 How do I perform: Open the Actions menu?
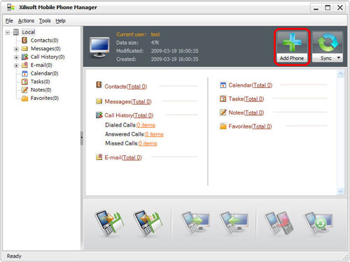pyautogui.click(x=26, y=21)
